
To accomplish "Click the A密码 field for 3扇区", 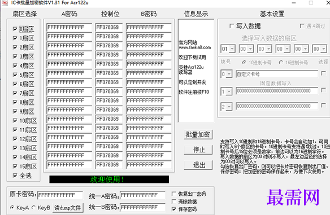I will 70,55.
